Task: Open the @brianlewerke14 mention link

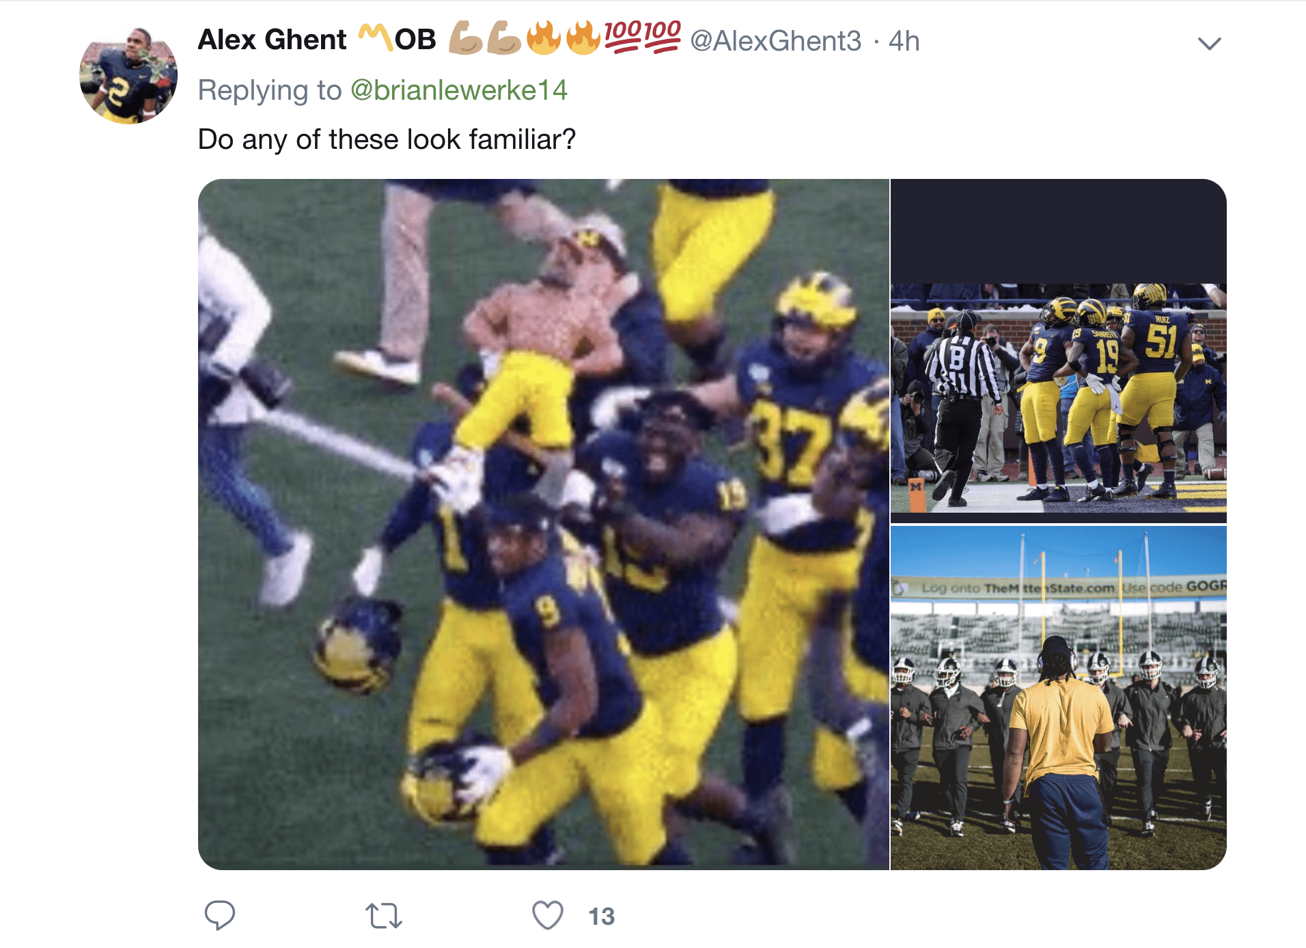Action: (458, 90)
